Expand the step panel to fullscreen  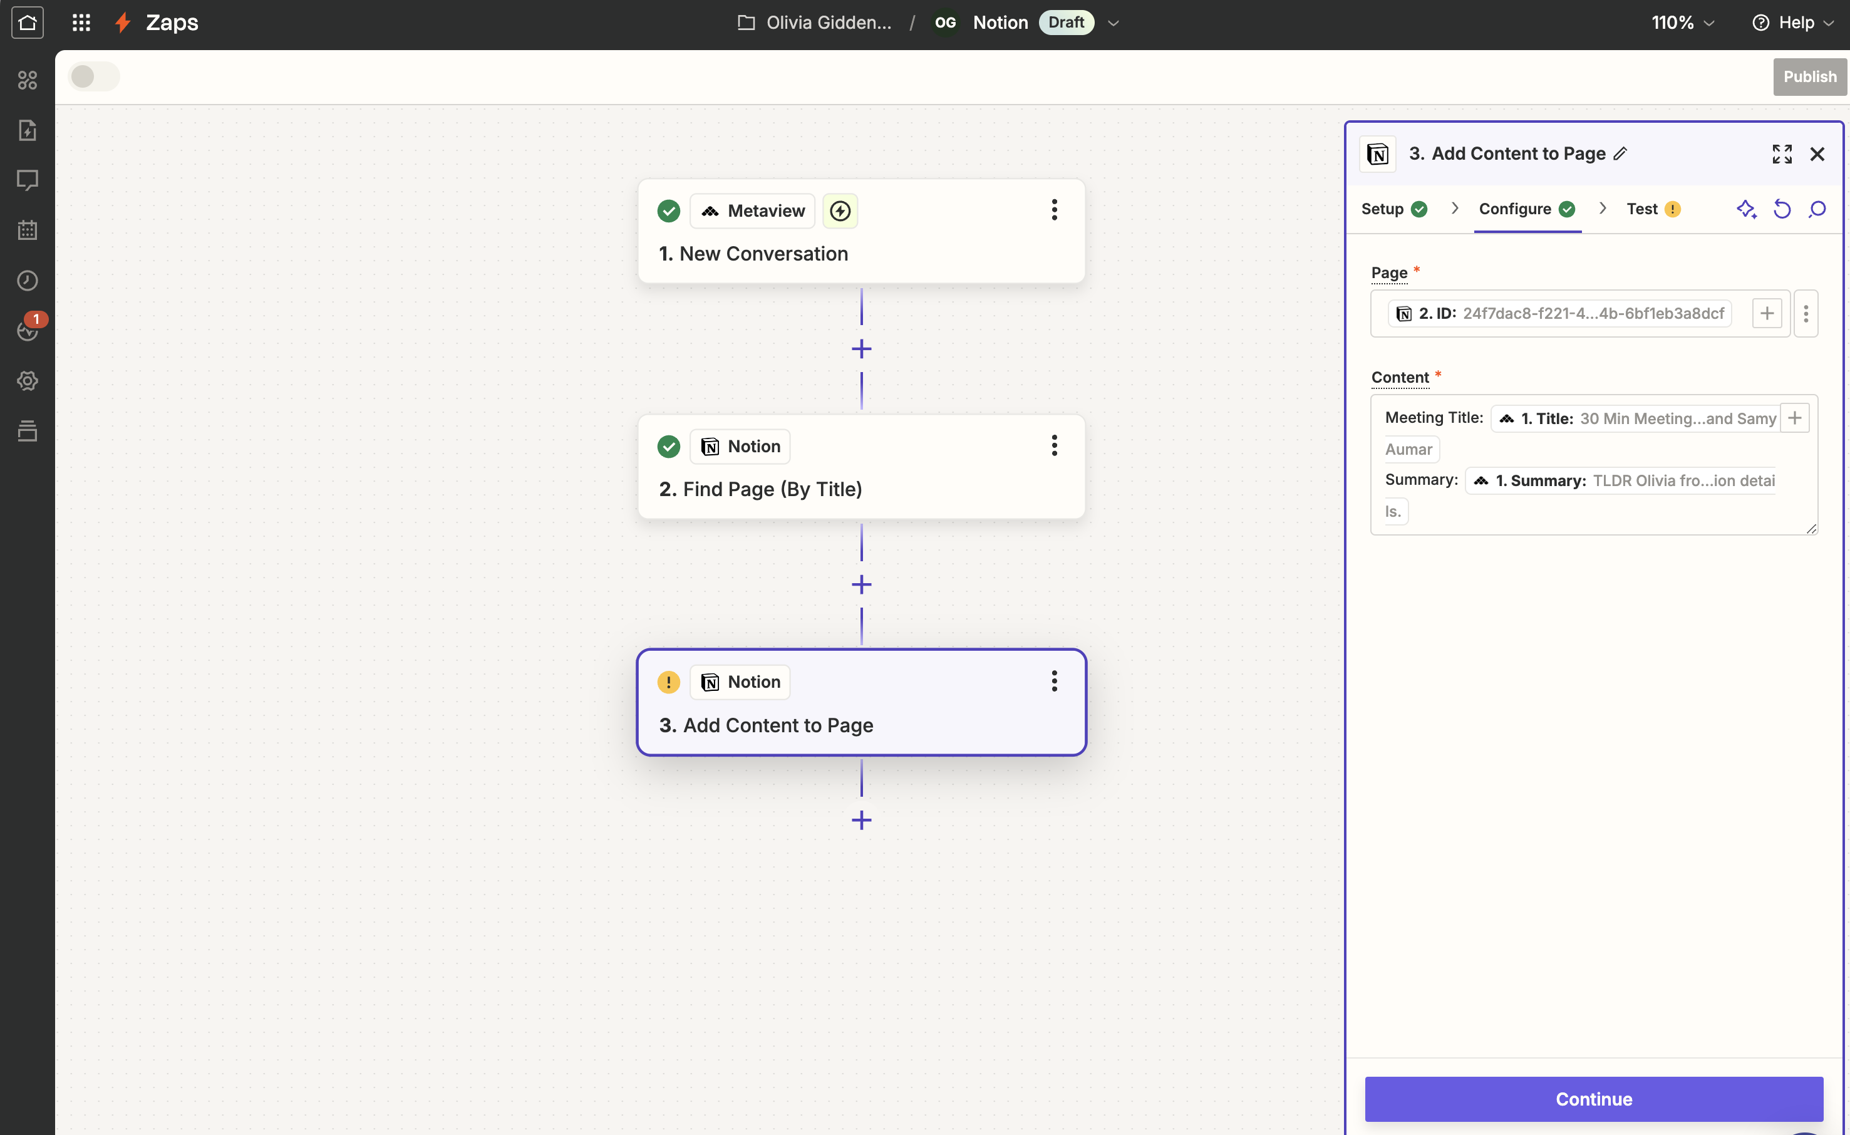(x=1782, y=154)
